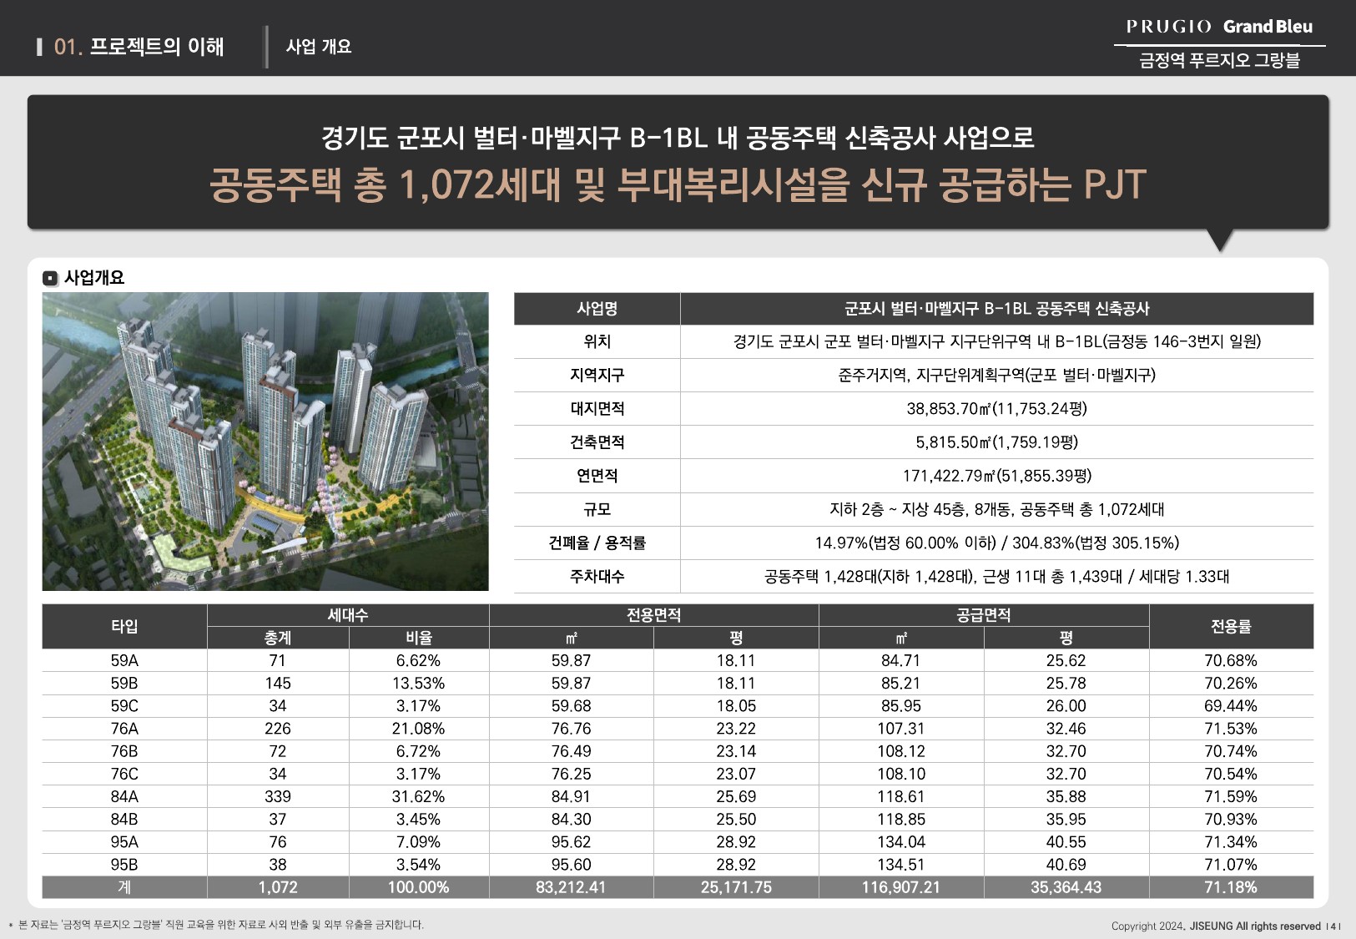Select the '사업 개요' header subtitle
Image resolution: width=1356 pixels, height=939 pixels.
pos(319,47)
